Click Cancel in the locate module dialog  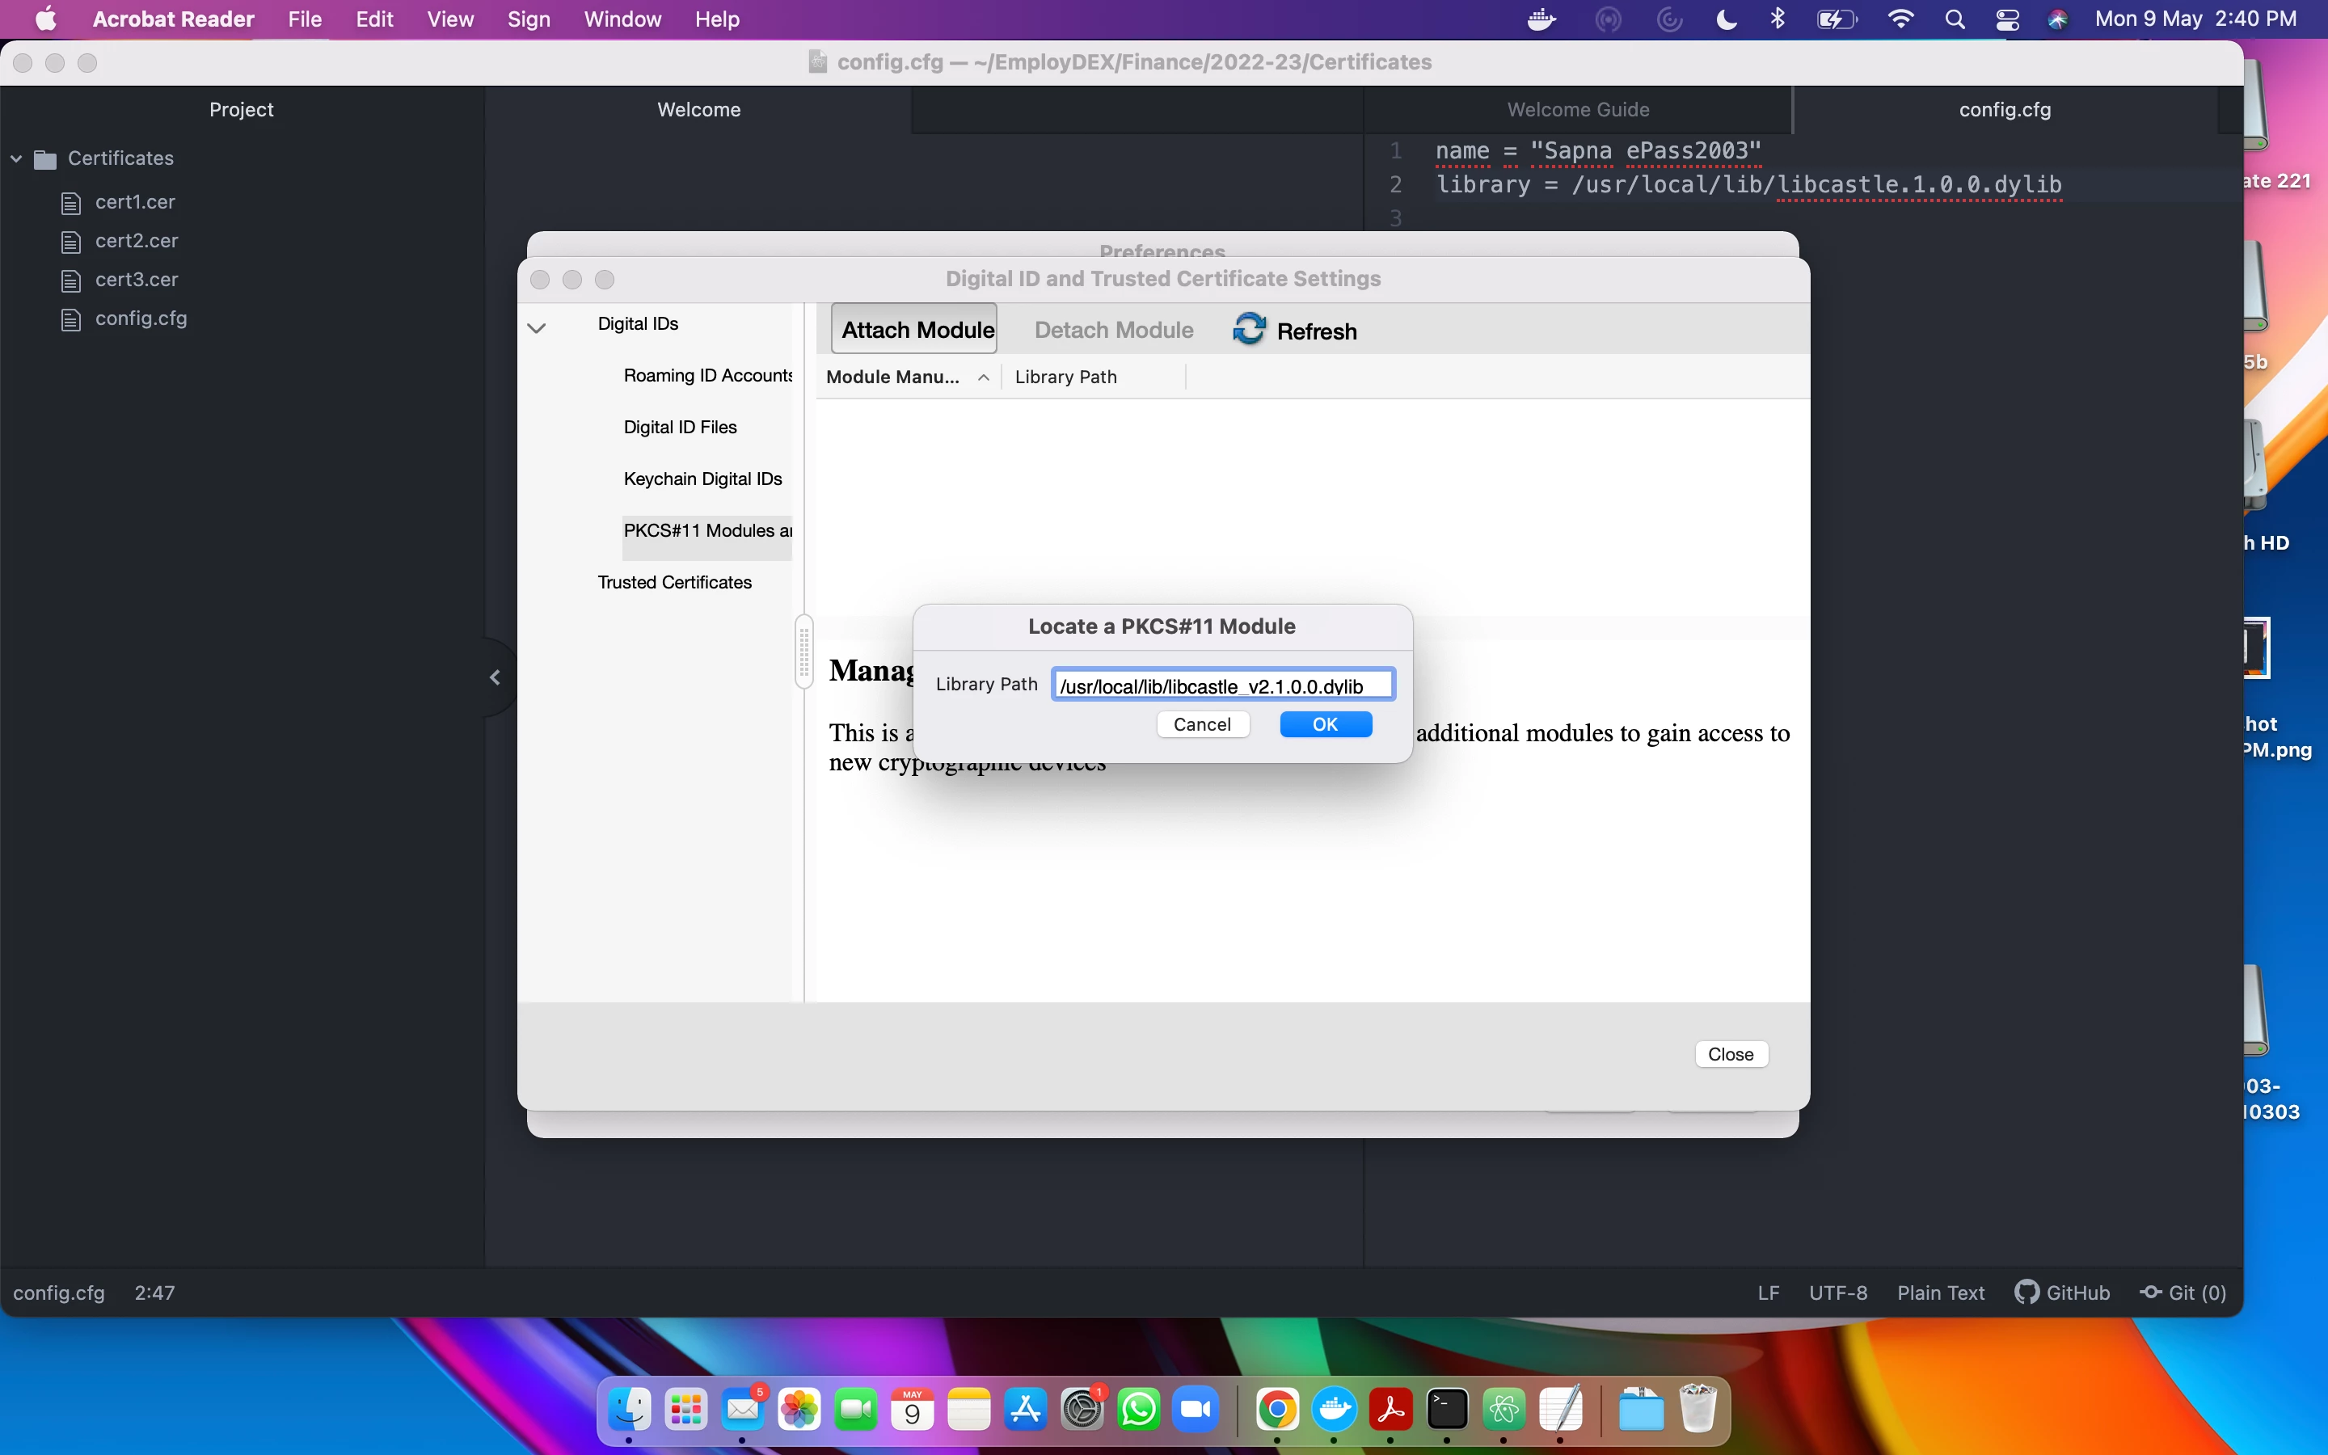tap(1203, 724)
